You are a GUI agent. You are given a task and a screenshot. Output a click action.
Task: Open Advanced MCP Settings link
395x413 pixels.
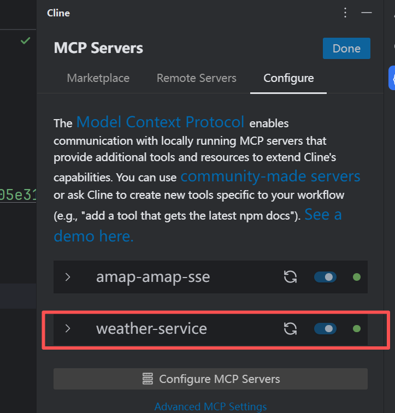coord(210,406)
